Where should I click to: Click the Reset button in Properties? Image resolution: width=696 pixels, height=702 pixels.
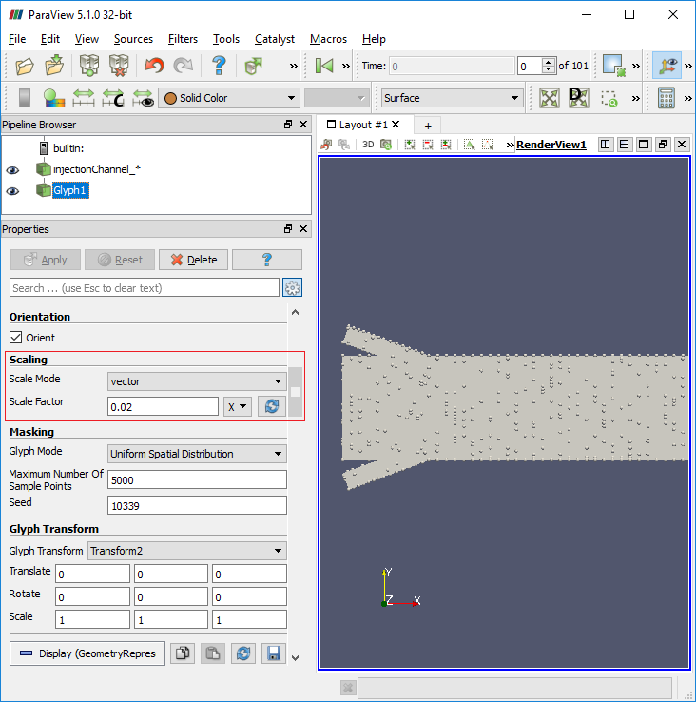[x=120, y=260]
